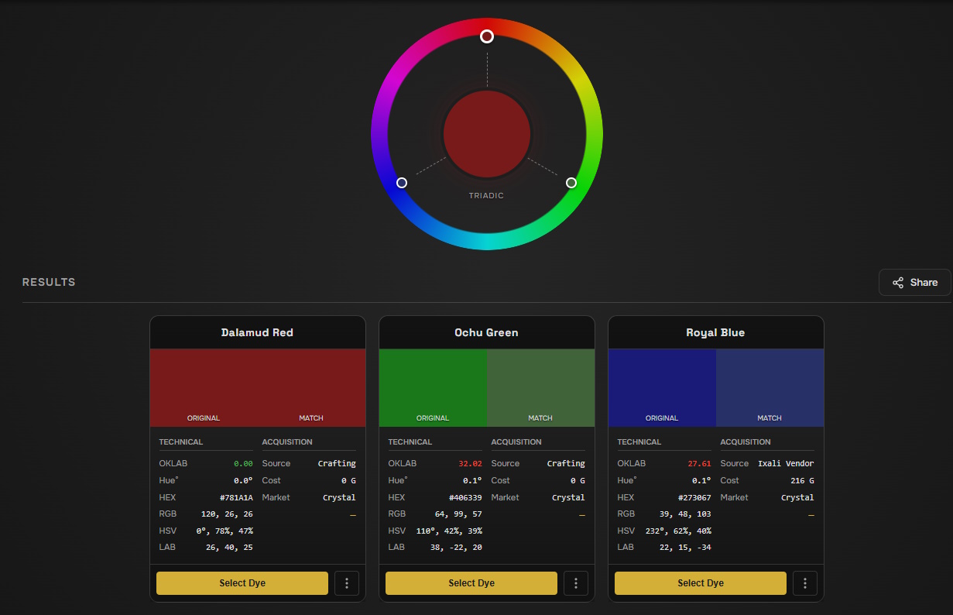Click the center dark red color circle
Screen dimensions: 953x615
pyautogui.click(x=487, y=133)
